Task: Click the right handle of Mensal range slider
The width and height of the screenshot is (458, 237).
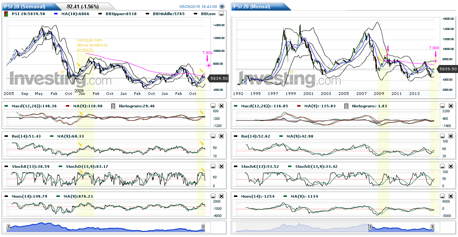Action: coord(432,227)
